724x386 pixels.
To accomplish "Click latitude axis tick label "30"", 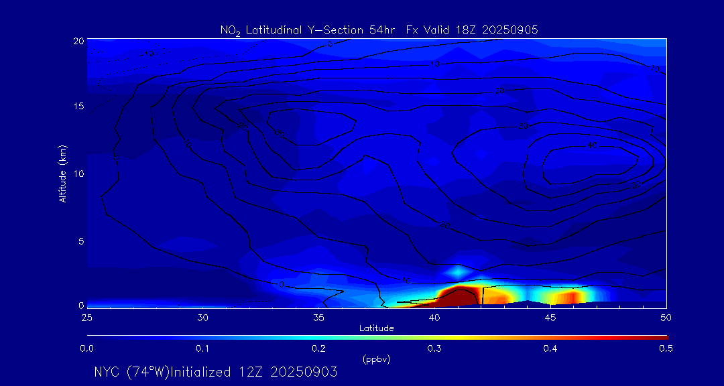I will point(202,318).
